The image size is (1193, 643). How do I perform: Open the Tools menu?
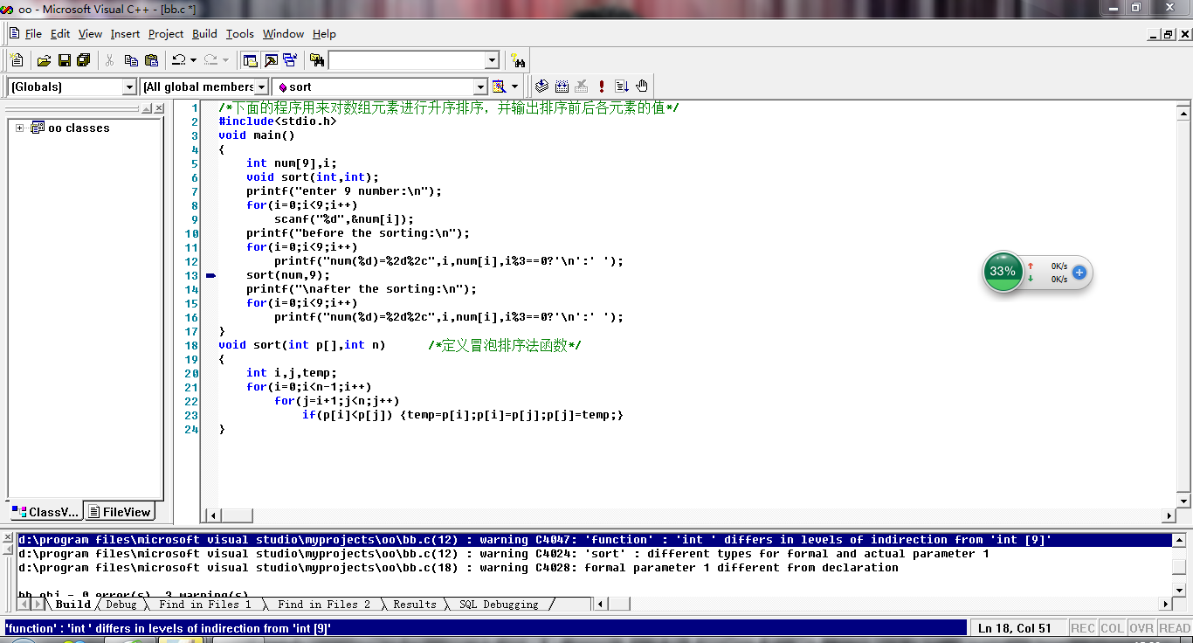click(239, 33)
